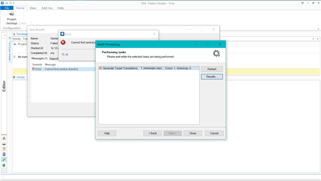The height and width of the screenshot is (181, 321).
Task: Open the File menu
Action: (7, 8)
